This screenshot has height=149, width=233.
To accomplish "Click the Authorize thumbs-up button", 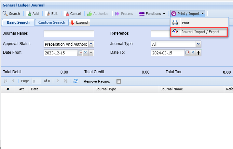I will 98,14.
